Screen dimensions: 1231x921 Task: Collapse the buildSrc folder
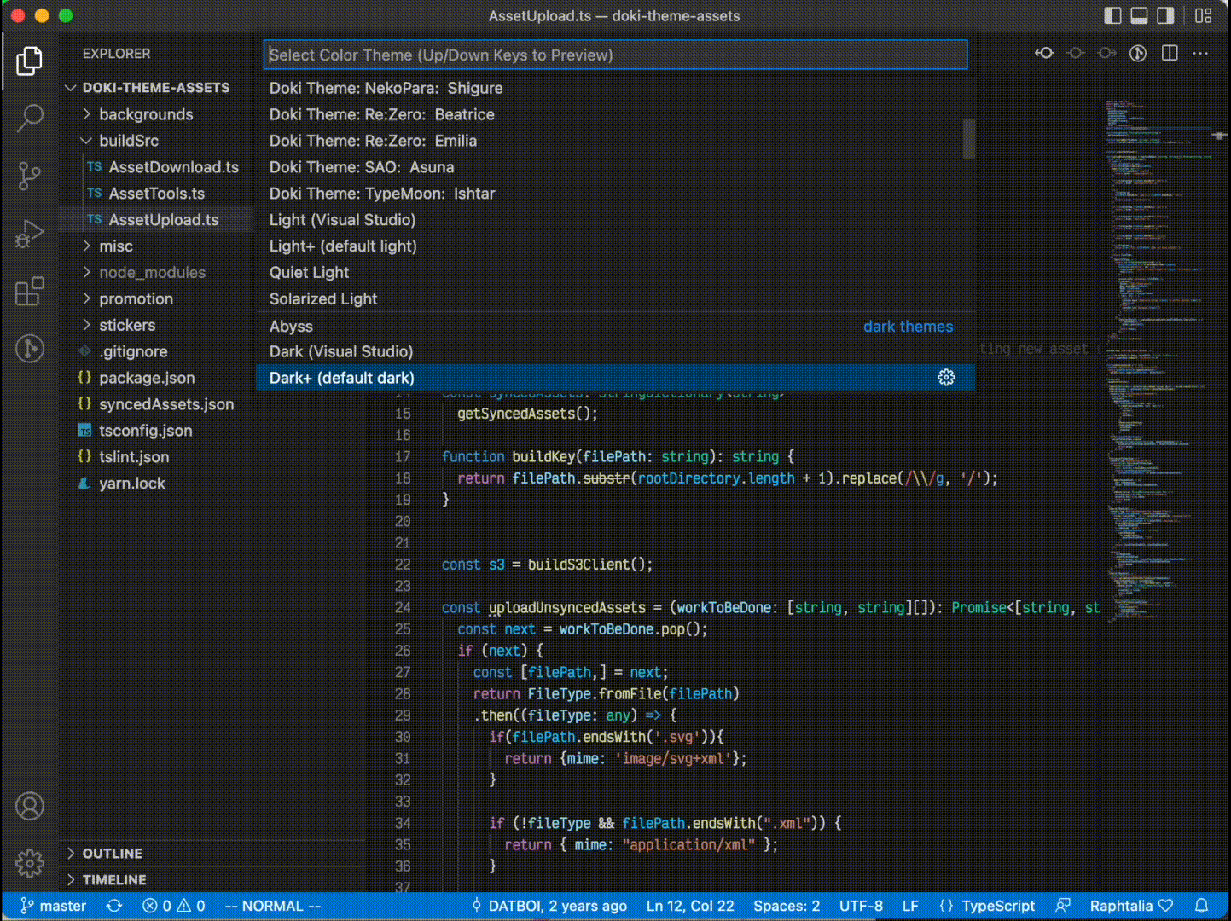(129, 141)
